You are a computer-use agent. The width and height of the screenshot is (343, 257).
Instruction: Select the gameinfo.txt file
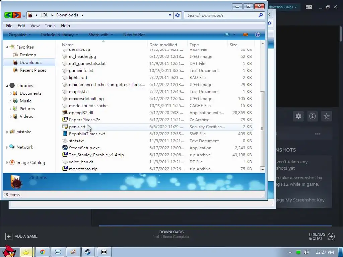81,70
